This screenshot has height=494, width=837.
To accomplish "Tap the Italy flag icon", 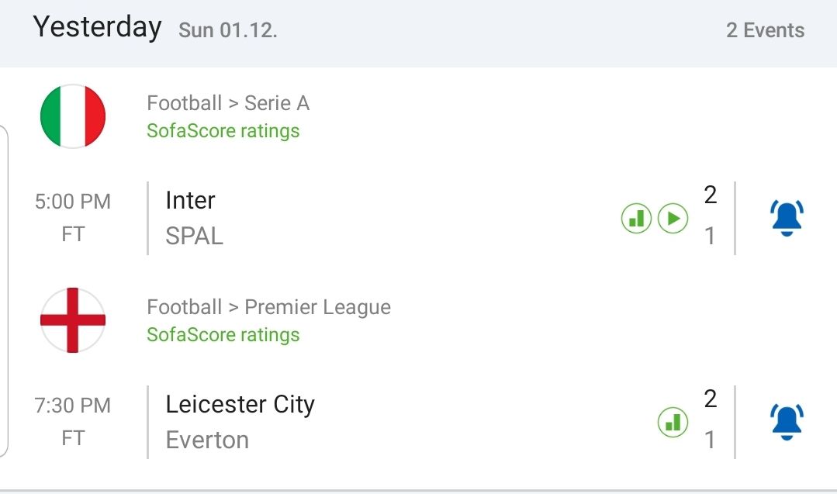I will pos(73,116).
